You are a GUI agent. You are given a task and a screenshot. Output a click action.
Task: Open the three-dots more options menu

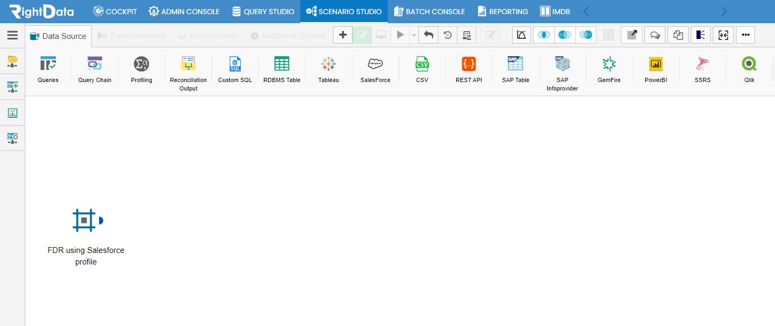coord(745,35)
